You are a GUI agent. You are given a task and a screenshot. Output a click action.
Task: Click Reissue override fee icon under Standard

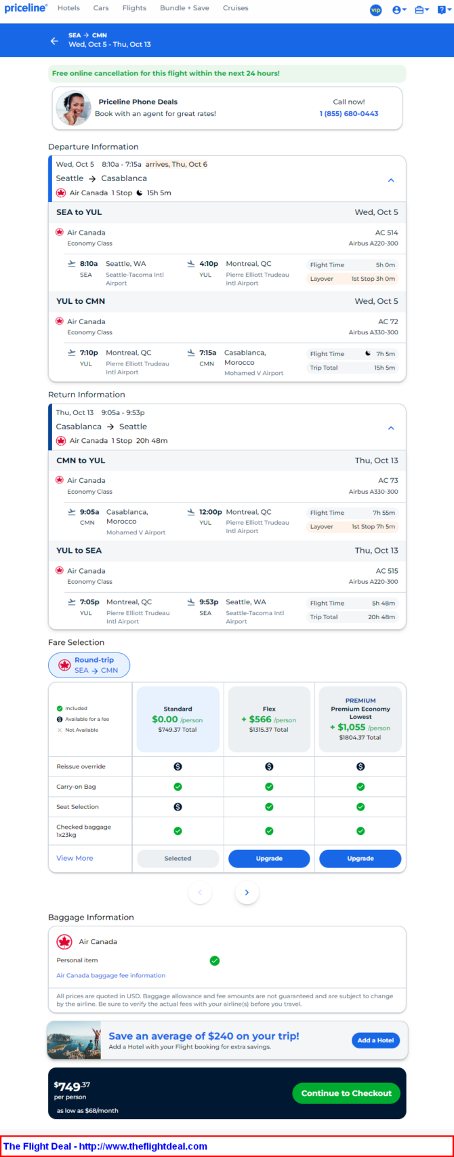pyautogui.click(x=178, y=766)
